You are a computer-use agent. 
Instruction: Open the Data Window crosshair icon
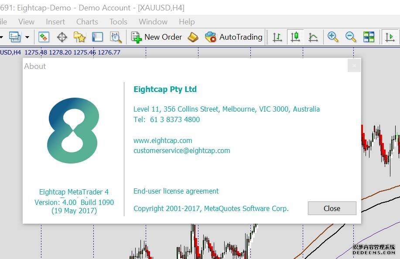pos(62,37)
